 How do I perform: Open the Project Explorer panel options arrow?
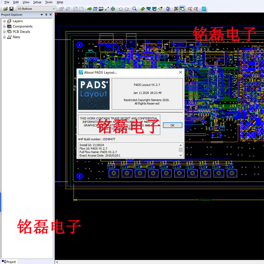click(42, 15)
